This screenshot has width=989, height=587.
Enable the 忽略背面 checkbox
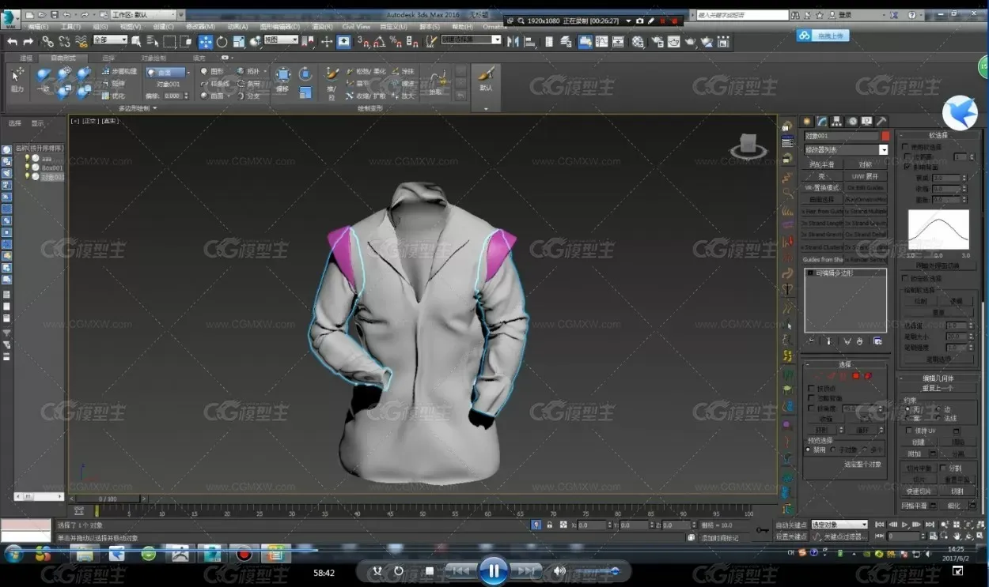click(810, 398)
